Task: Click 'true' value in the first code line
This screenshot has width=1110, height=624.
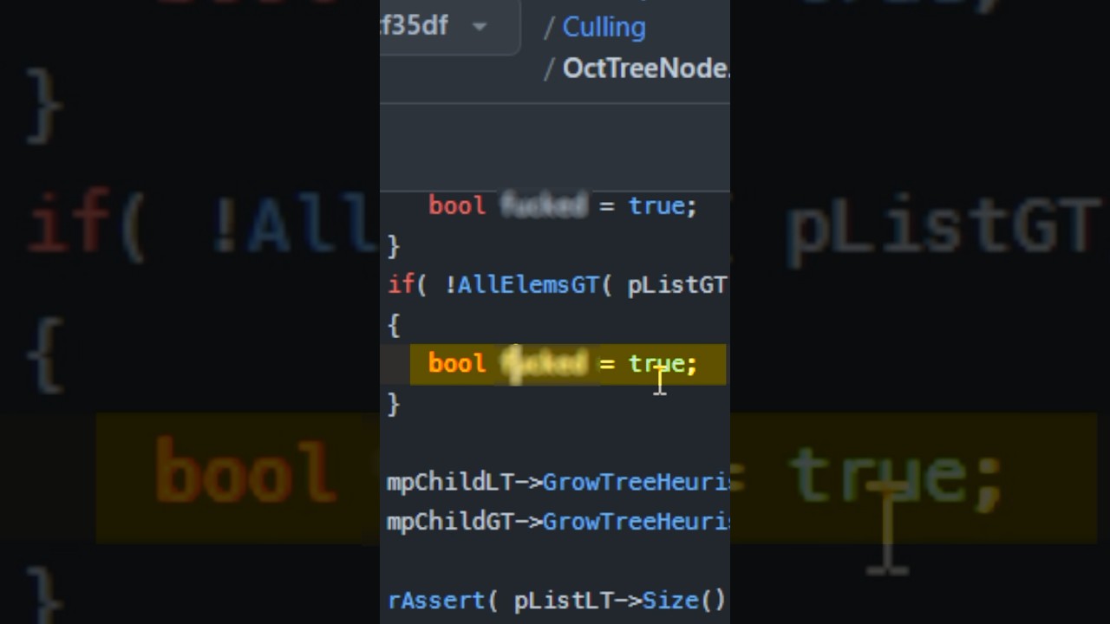Action: pyautogui.click(x=656, y=206)
